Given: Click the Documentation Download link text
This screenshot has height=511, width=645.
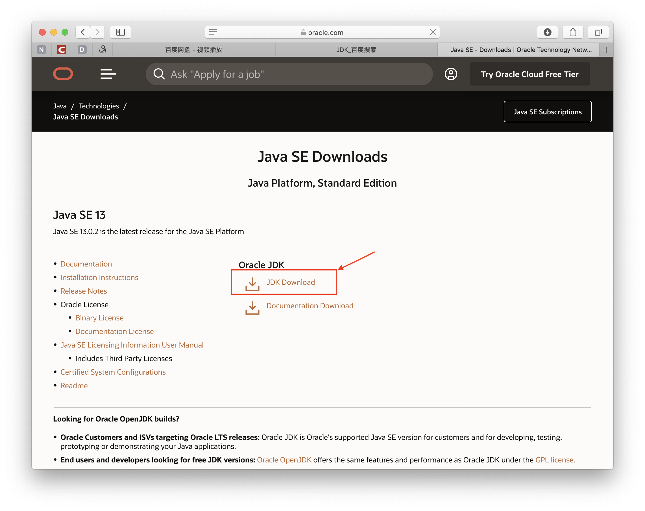Looking at the screenshot, I should 310,305.
